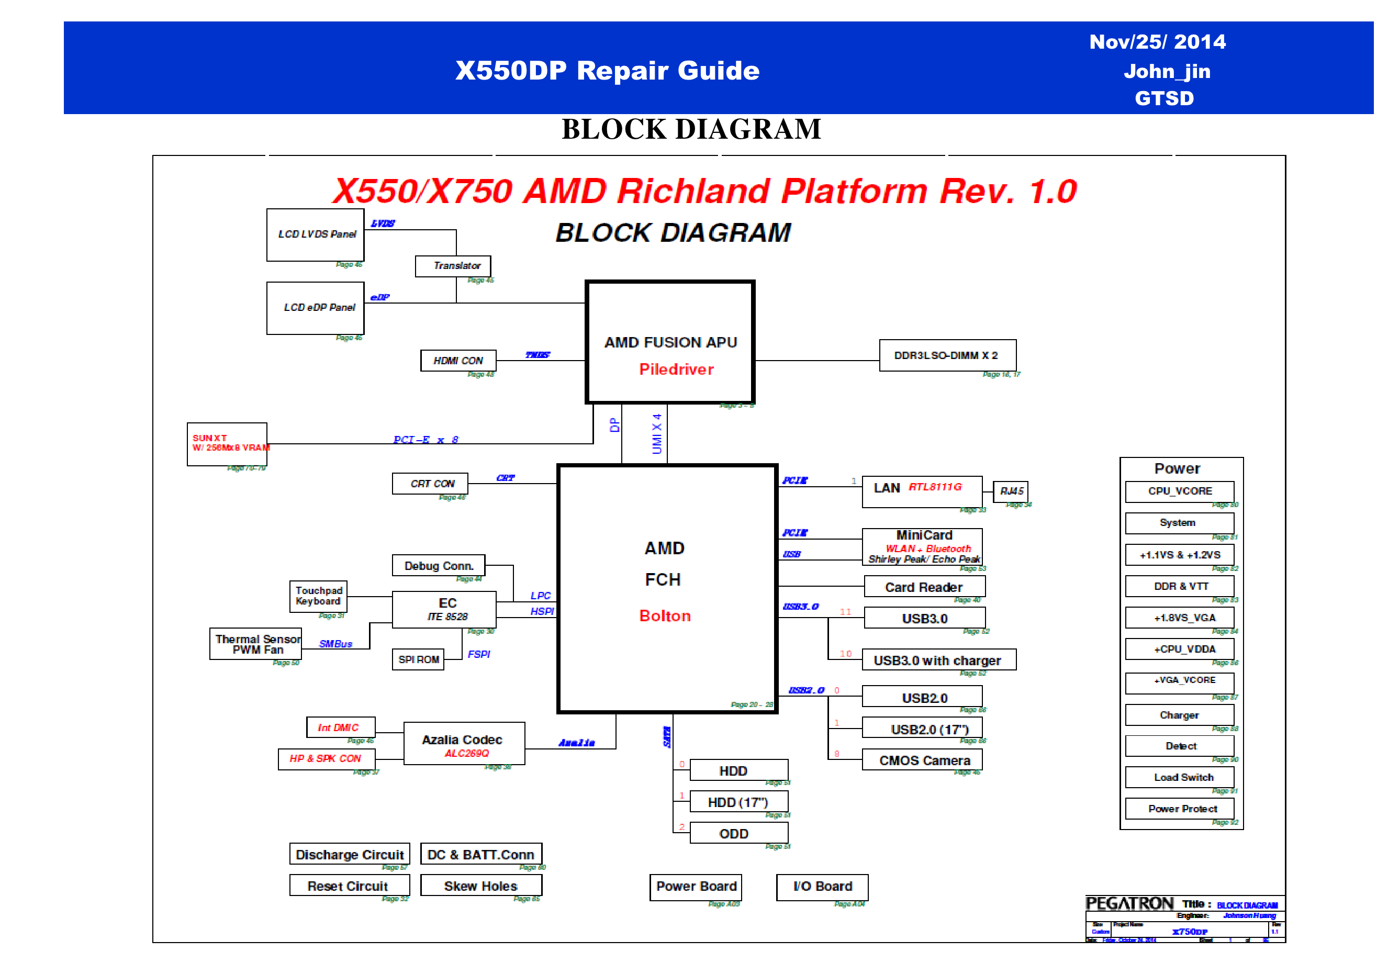
Task: Click the Azalia Codec ALC269Q box
Action: [464, 744]
